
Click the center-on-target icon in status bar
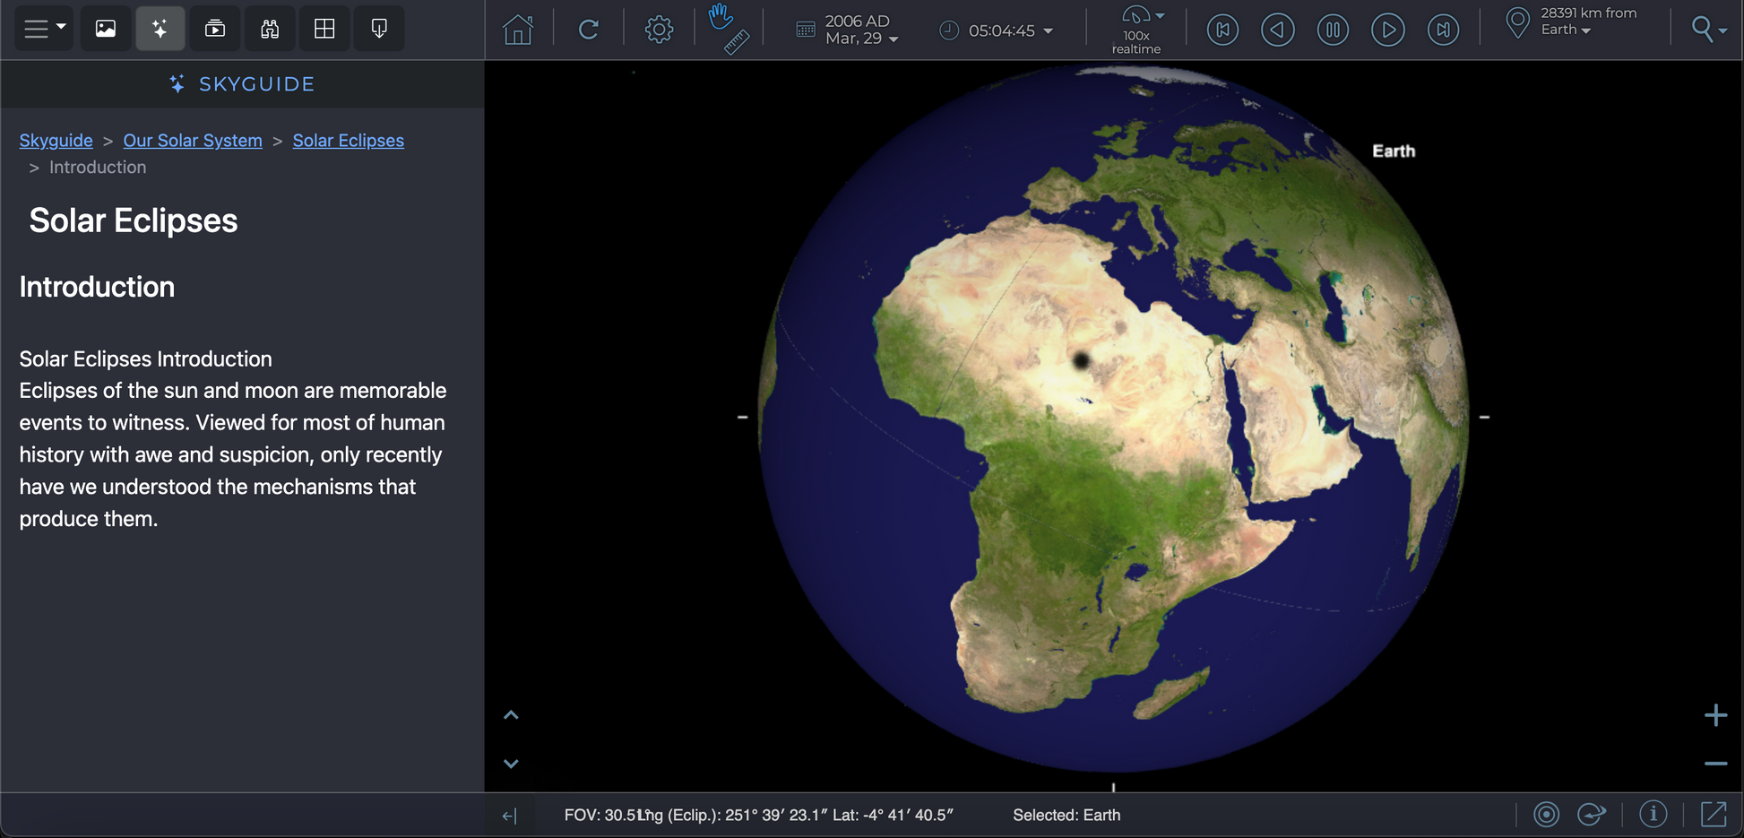click(x=1546, y=814)
